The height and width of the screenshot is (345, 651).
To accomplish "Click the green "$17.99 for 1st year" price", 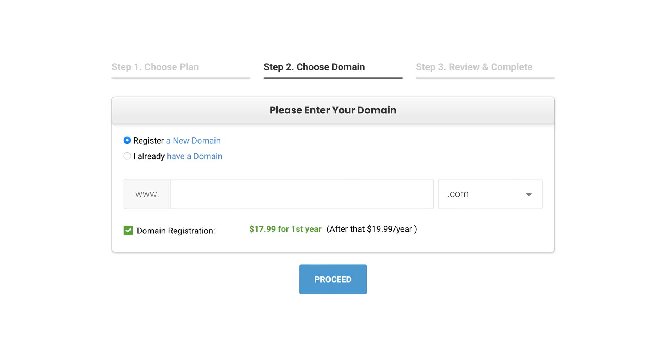I will pos(285,229).
